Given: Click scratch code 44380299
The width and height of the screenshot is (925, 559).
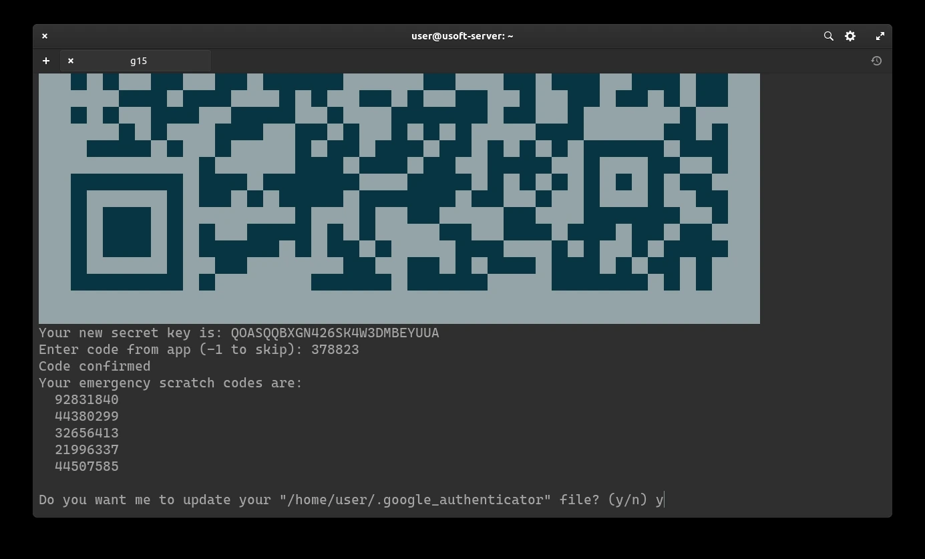Looking at the screenshot, I should pos(87,416).
